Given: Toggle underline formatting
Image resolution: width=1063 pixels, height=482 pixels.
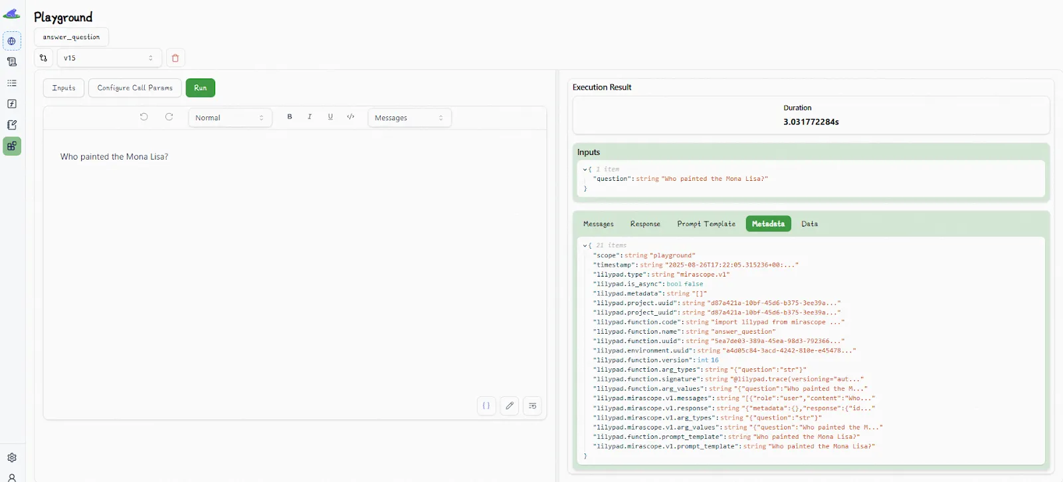Looking at the screenshot, I should [x=330, y=117].
